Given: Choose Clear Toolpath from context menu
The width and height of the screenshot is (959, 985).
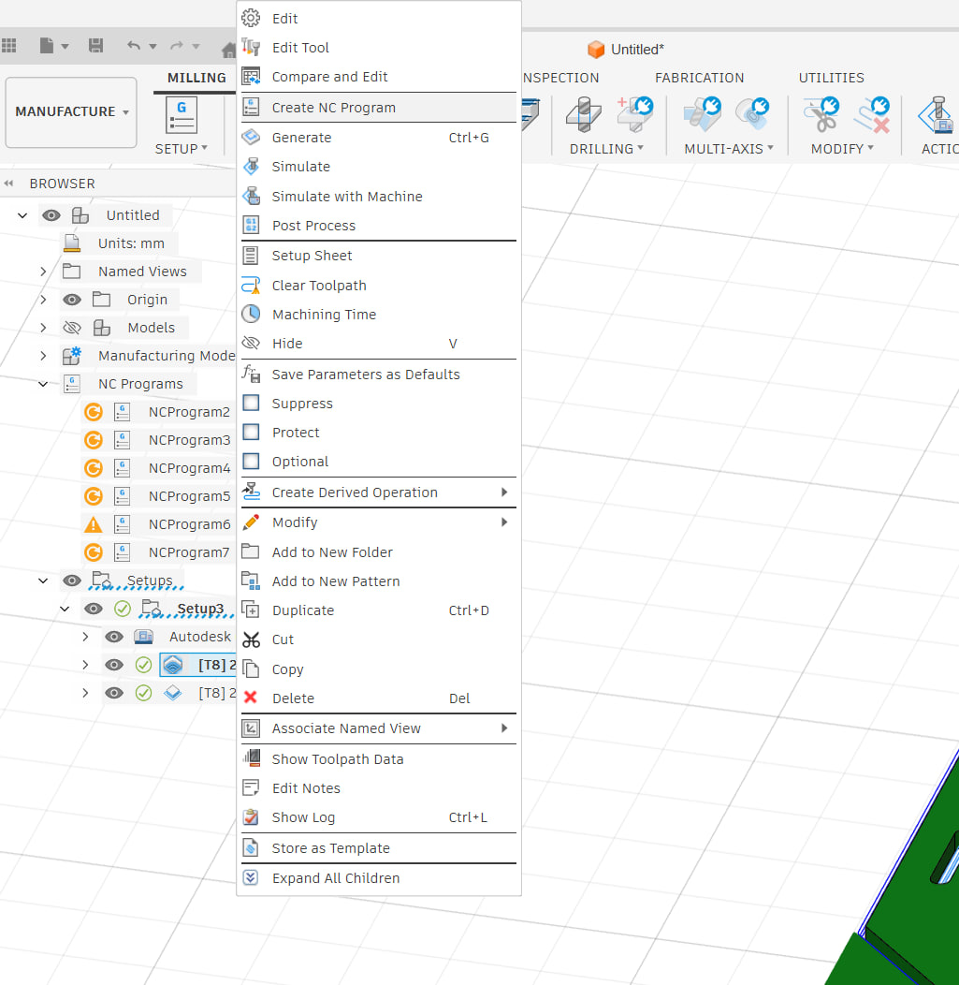Looking at the screenshot, I should [378, 286].
